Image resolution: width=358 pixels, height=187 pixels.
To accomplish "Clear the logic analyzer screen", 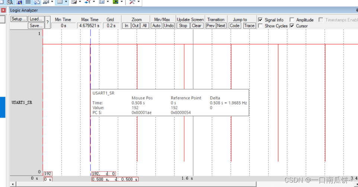I will tap(196, 26).
